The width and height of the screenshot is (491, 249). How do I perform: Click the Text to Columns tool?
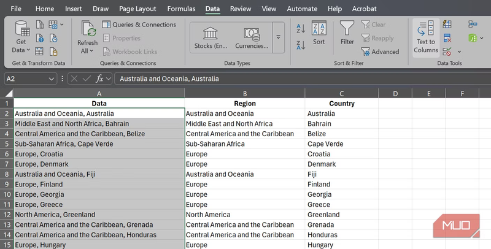pos(426,37)
